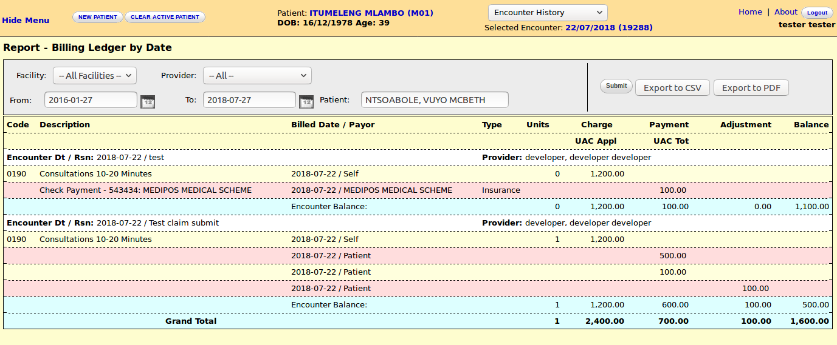
Task: Open the From date calendar picker icon
Action: tap(148, 101)
